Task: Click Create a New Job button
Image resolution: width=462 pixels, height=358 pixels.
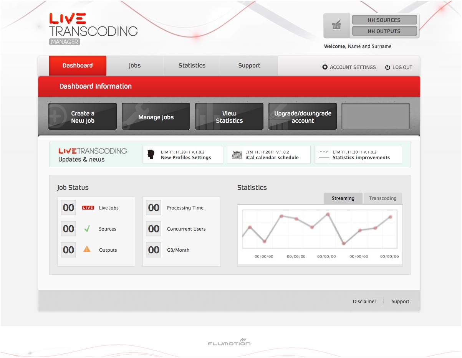Action: (x=83, y=117)
